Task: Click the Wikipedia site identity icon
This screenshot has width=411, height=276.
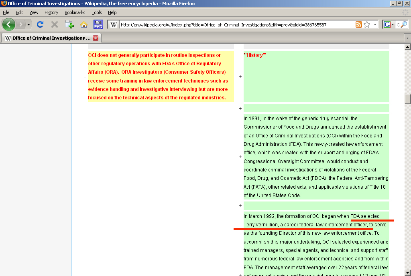Action: 113,24
